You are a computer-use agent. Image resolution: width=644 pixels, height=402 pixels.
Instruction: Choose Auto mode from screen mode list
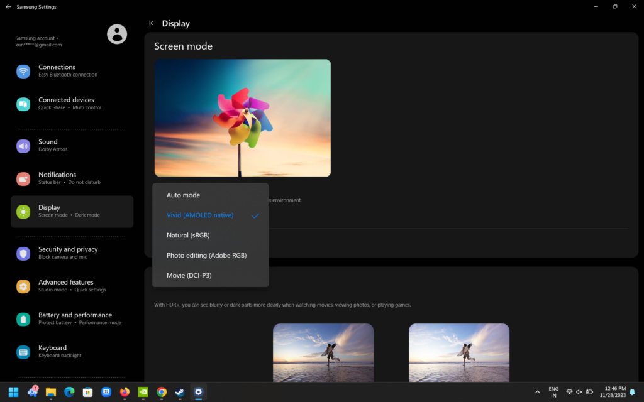183,195
